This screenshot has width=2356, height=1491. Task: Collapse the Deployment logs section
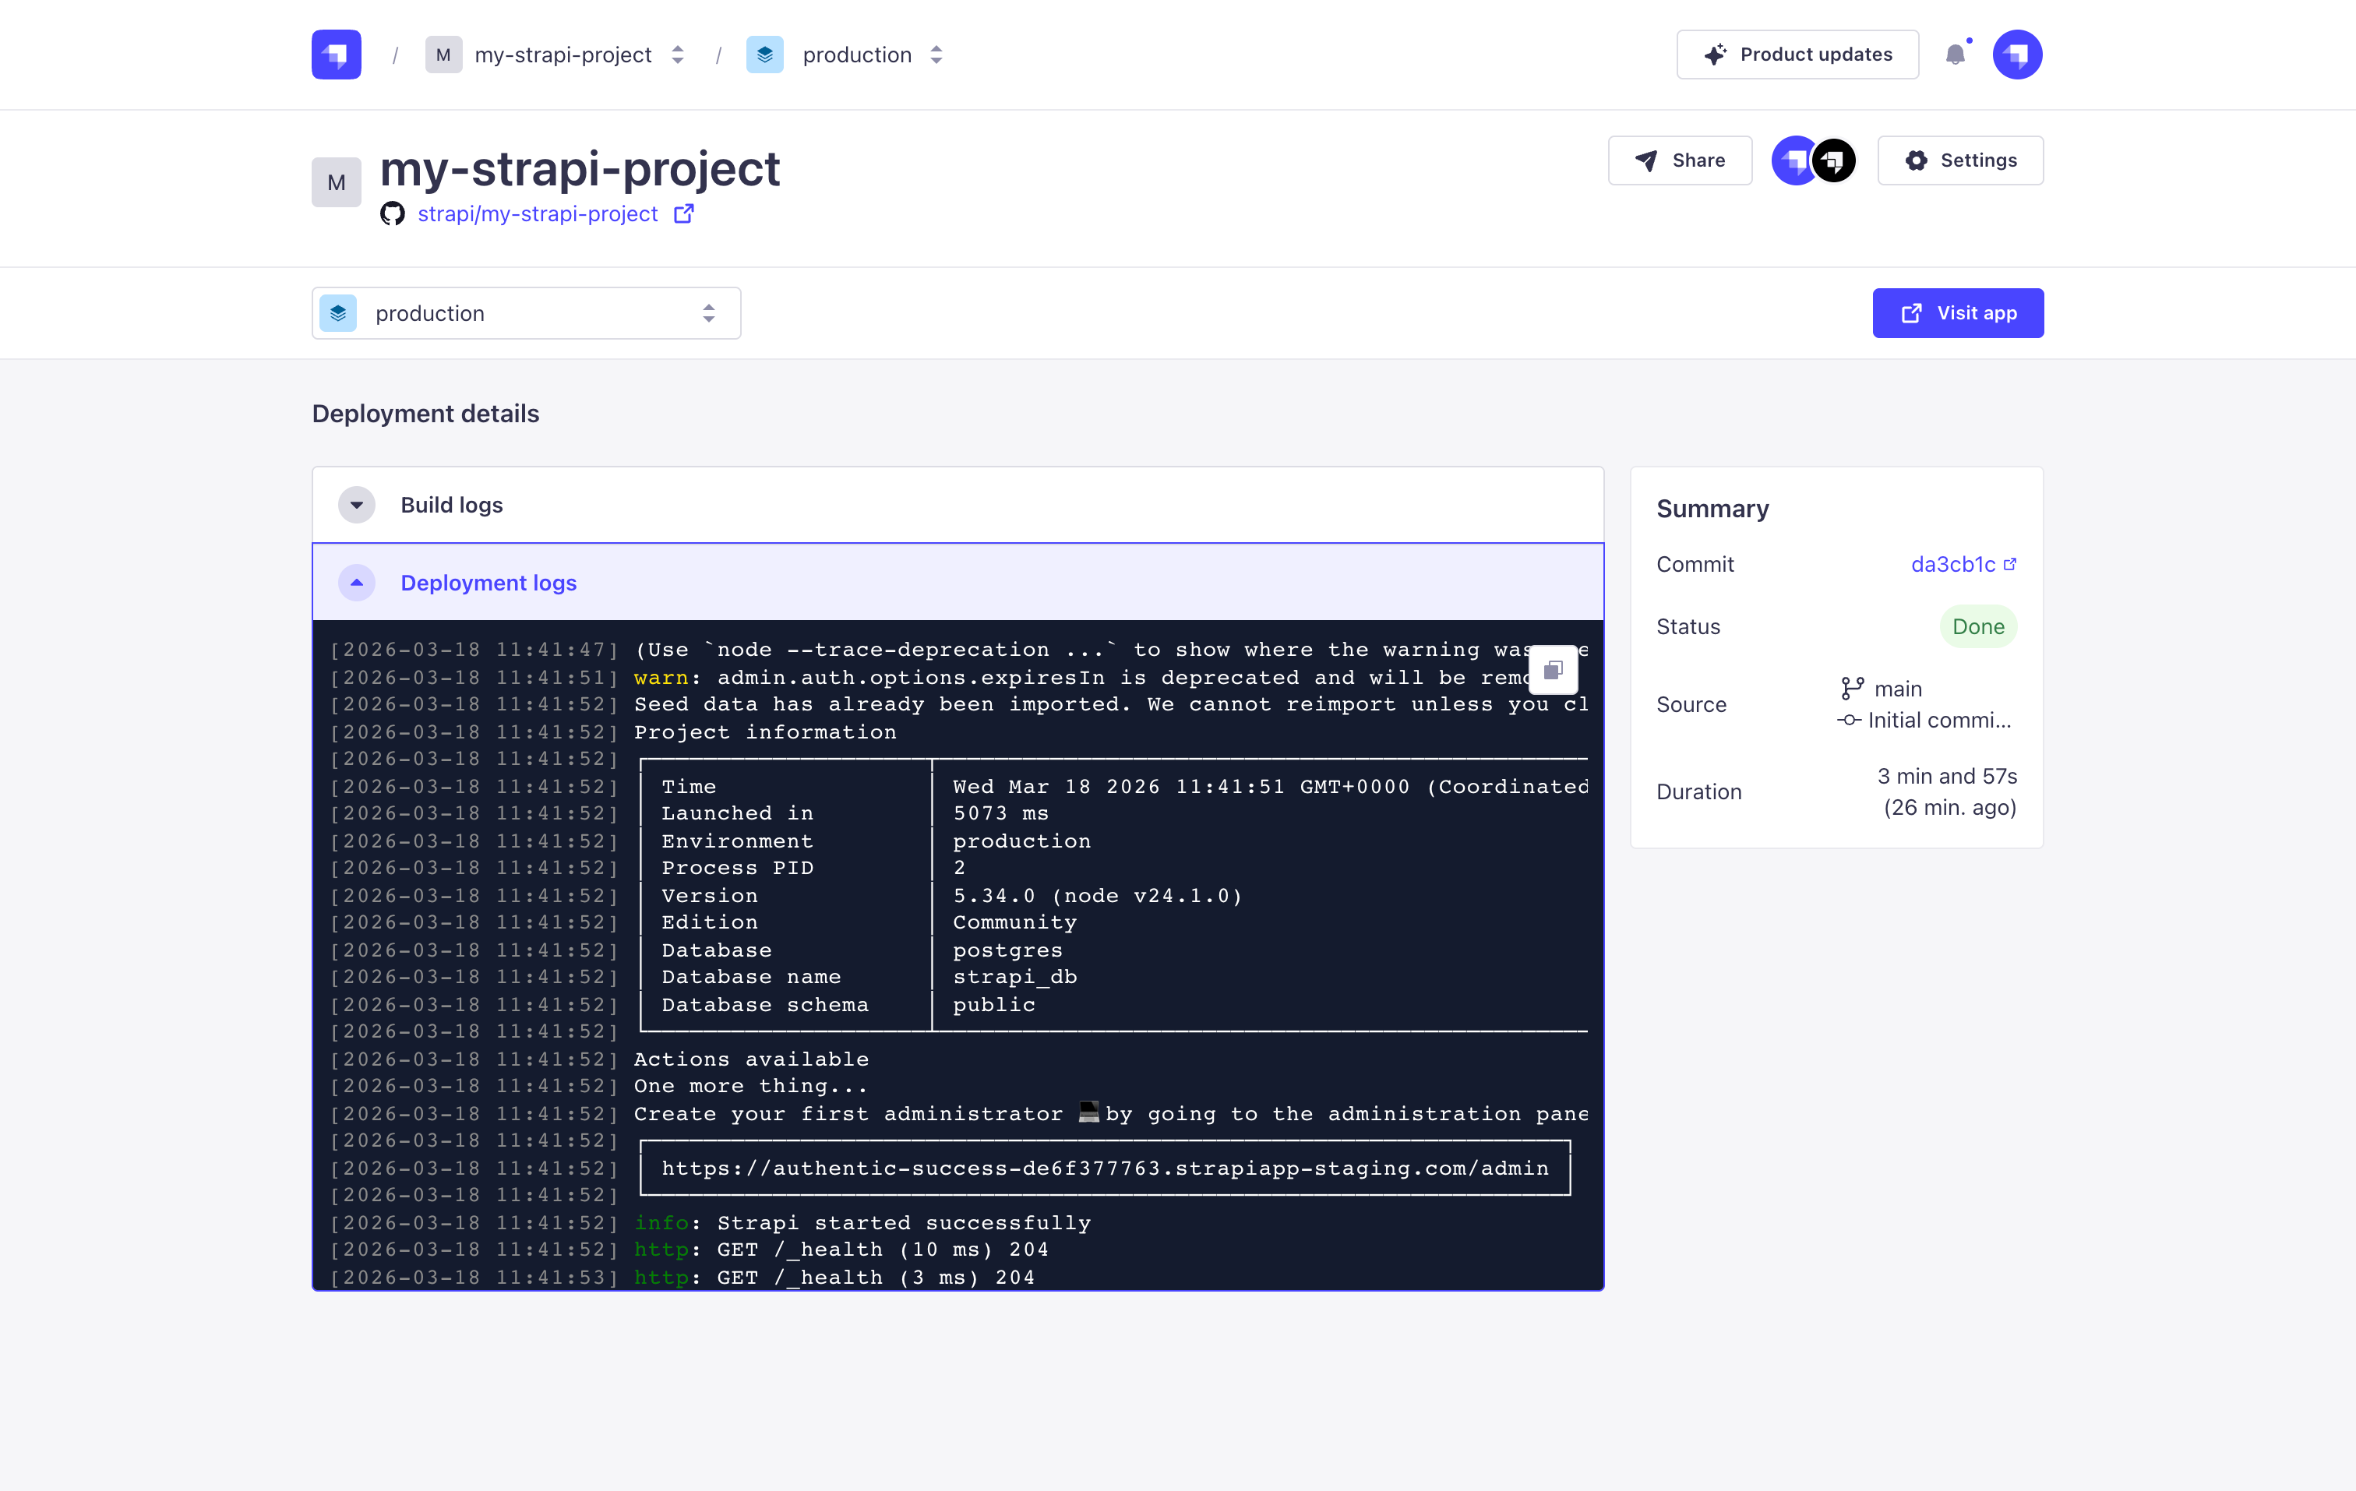click(x=357, y=583)
